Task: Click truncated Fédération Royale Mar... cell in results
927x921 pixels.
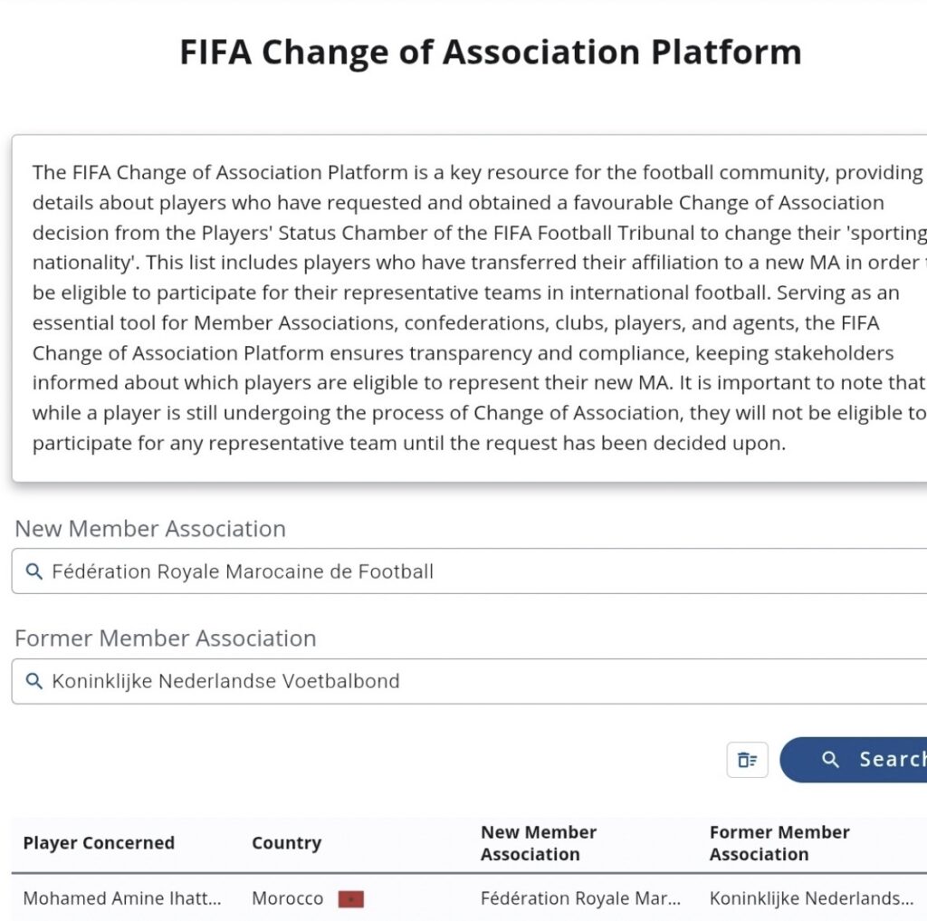Action: [580, 899]
